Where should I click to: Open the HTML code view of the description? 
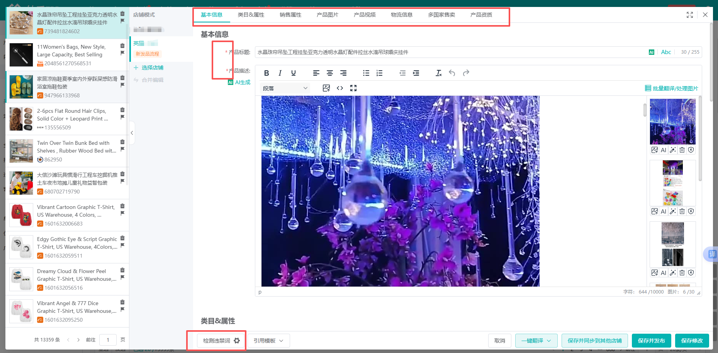click(340, 88)
